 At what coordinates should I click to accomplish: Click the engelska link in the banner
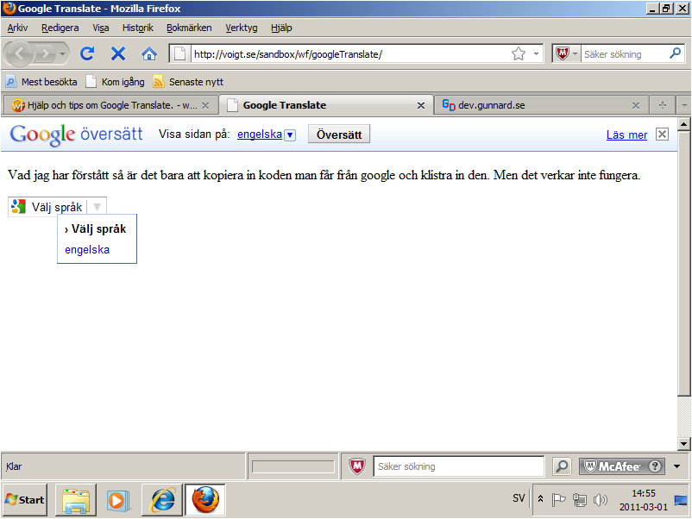pos(260,134)
